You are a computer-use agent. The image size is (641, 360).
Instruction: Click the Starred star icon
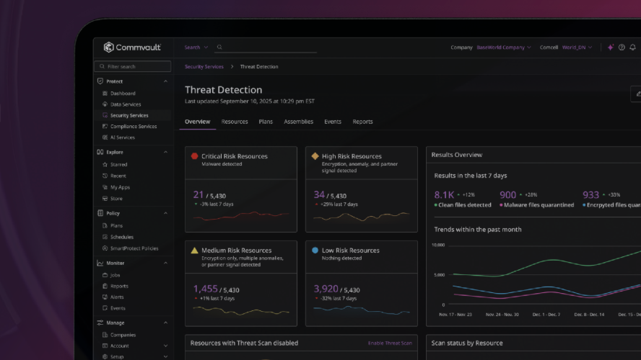[105, 165]
